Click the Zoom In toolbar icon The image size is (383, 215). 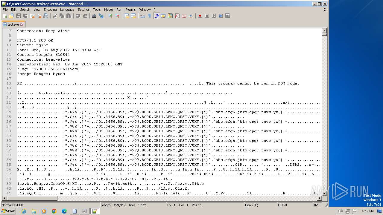[x=110, y=16]
